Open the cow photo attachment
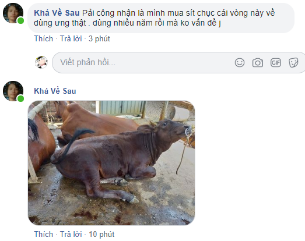Image resolution: width=305 pixels, height=241 pixels. [111, 163]
